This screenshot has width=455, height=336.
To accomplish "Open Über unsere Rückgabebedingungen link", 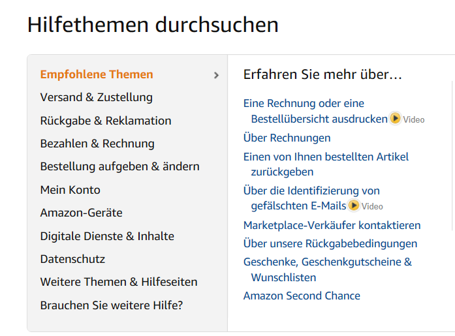I will point(330,244).
